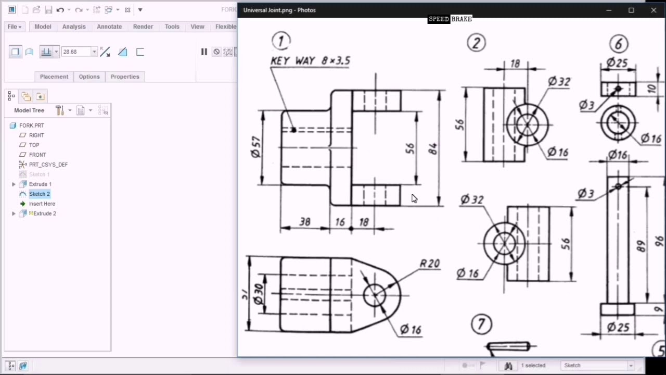
Task: Open the Properties panel
Action: 125,77
